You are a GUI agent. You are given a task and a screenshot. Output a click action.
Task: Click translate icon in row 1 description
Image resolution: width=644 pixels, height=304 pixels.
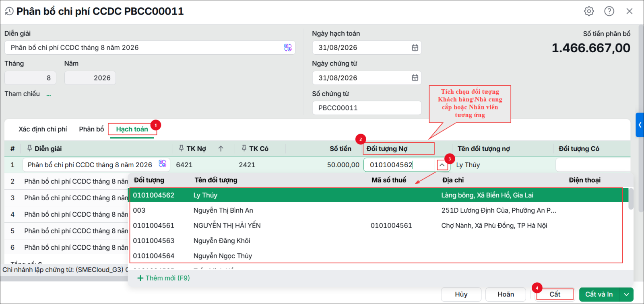tap(162, 164)
